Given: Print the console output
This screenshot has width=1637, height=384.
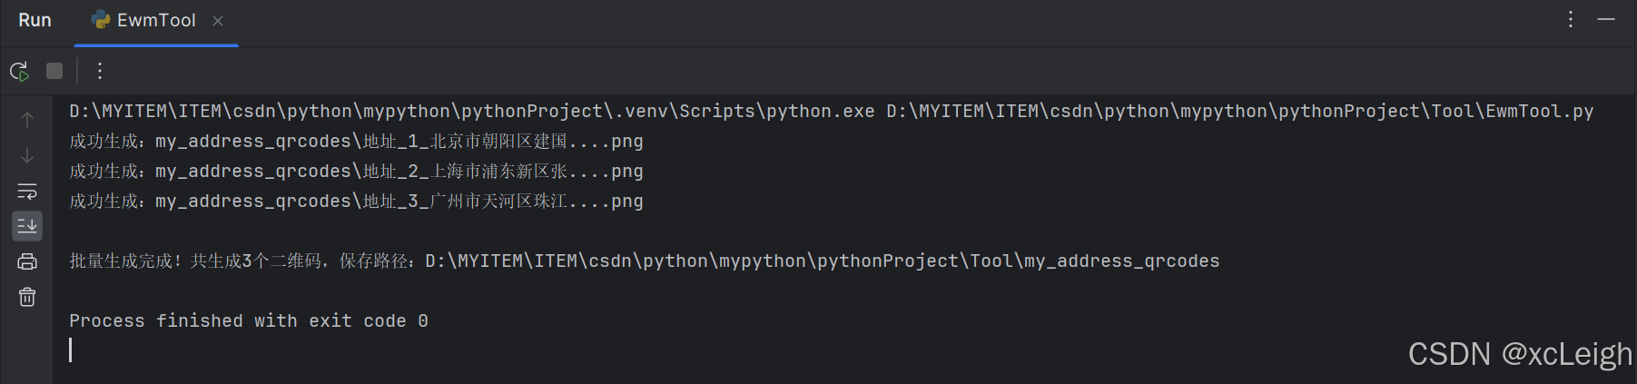Looking at the screenshot, I should [27, 261].
